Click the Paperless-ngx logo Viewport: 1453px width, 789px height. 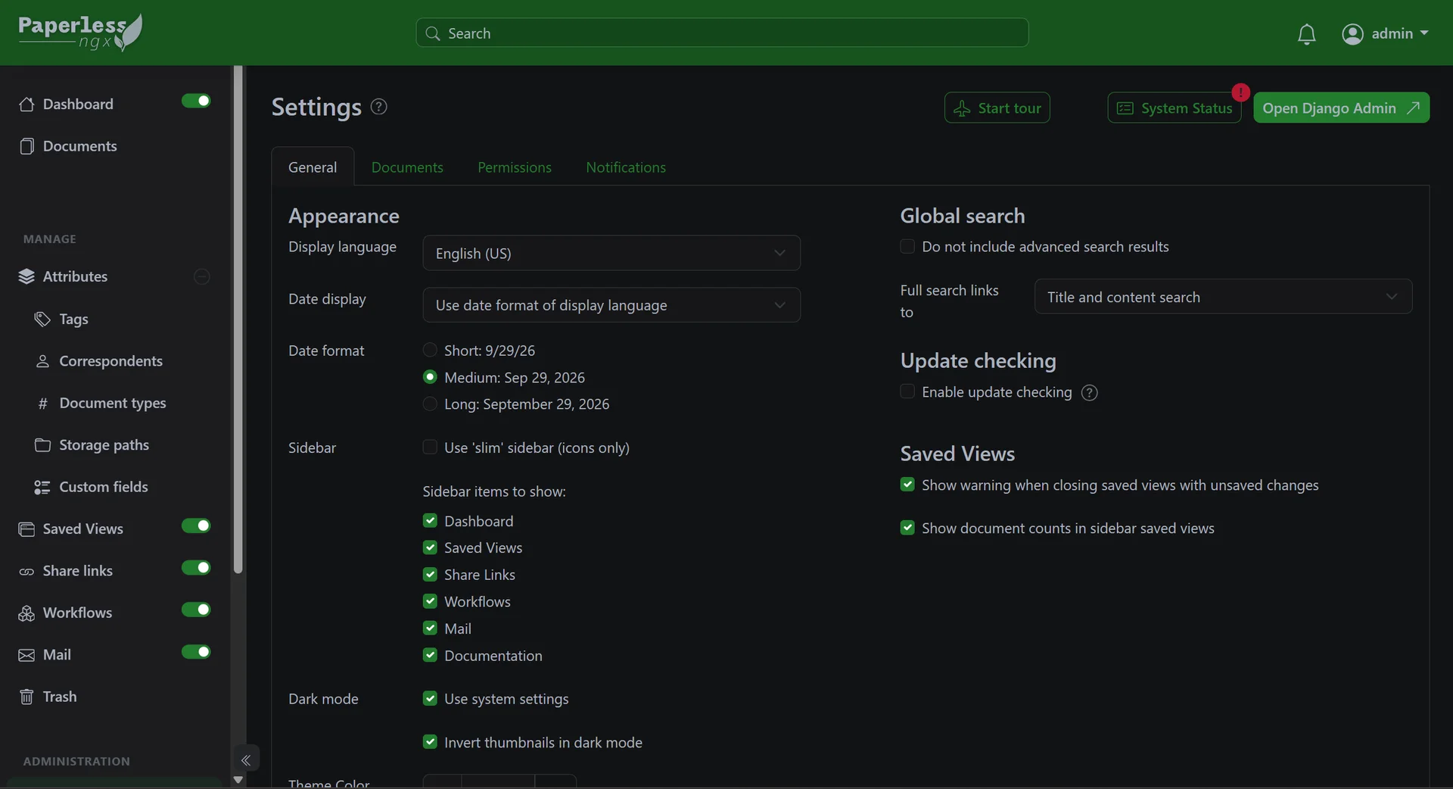80,33
